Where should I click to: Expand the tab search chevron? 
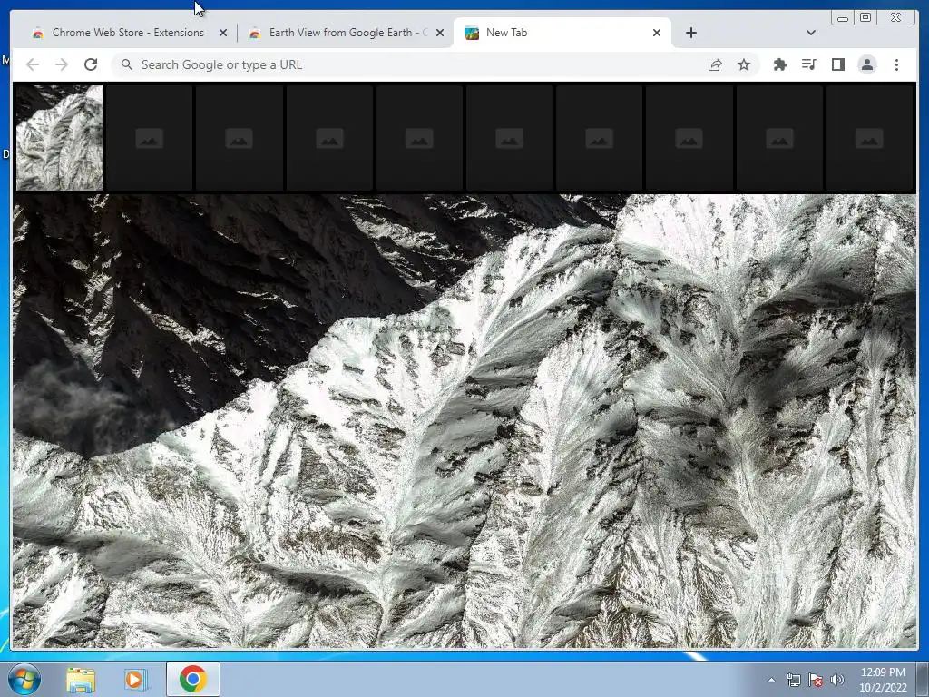811,33
